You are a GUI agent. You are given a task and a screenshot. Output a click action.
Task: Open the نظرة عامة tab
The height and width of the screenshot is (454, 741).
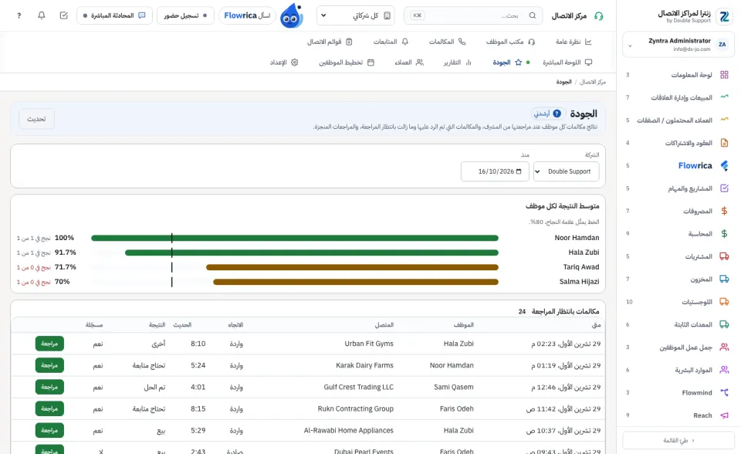(x=574, y=42)
